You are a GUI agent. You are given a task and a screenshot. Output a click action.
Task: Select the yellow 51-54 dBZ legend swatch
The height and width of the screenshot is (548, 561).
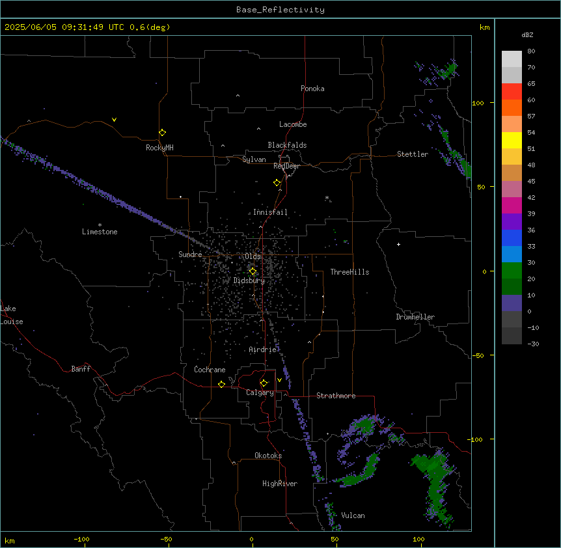click(512, 140)
